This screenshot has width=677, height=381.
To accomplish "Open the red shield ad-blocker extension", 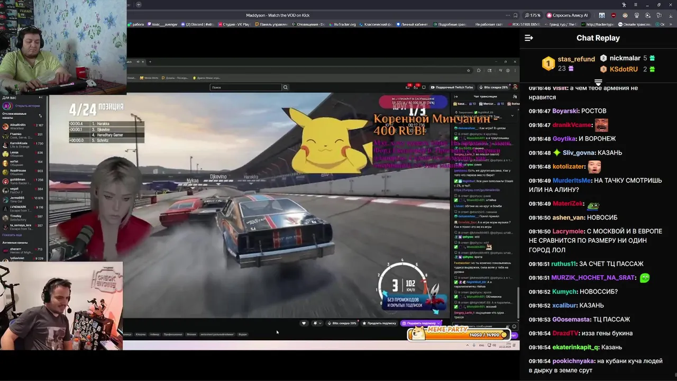I will [613, 15].
